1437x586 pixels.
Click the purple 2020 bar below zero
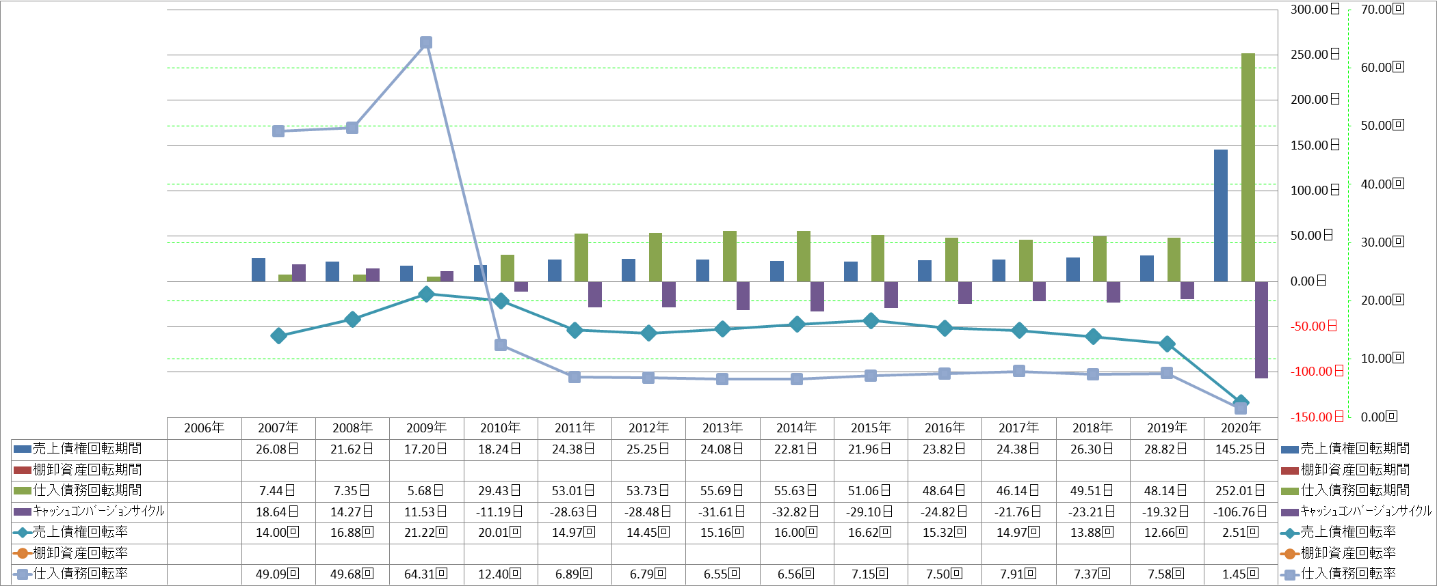coord(1261,330)
